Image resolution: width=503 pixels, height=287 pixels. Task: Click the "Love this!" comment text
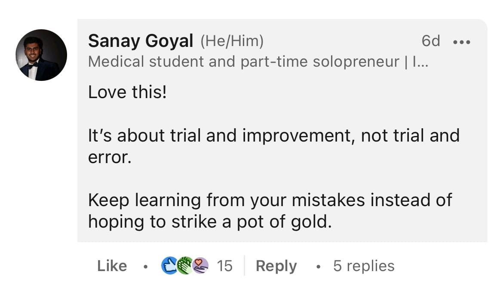(x=127, y=92)
